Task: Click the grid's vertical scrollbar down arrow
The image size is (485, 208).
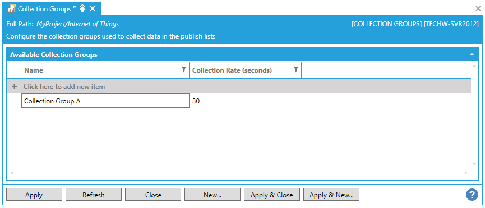Action: [x=474, y=164]
